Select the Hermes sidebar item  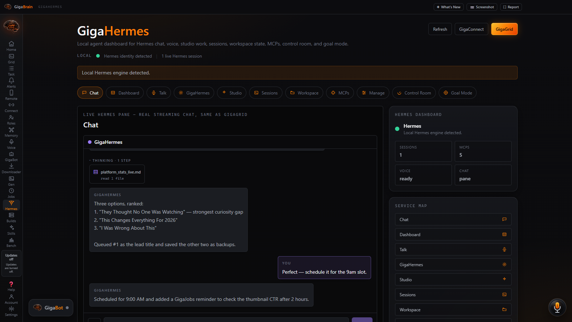coord(11,205)
